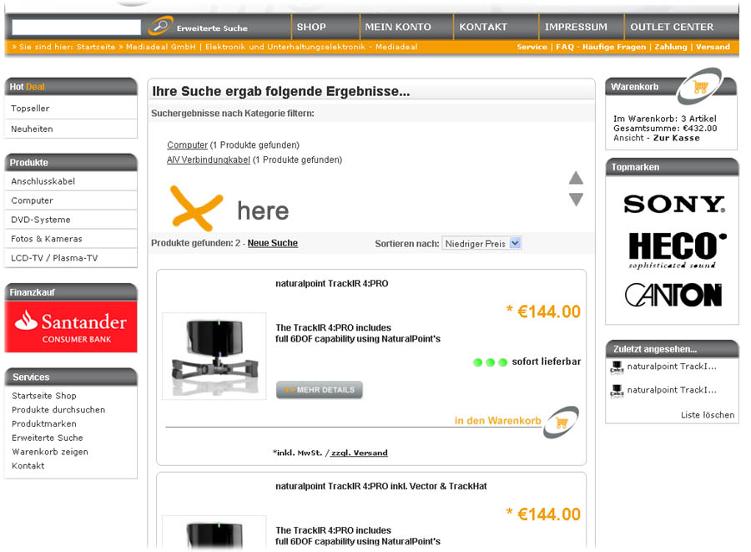The image size is (751, 552).
Task: Click the search text input field
Action: click(x=76, y=28)
